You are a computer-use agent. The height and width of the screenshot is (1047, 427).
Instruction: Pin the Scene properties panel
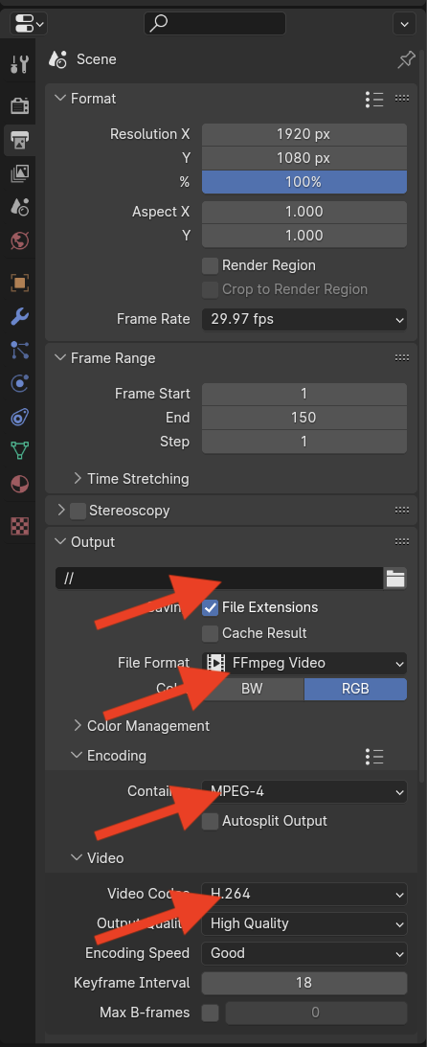coord(406,60)
